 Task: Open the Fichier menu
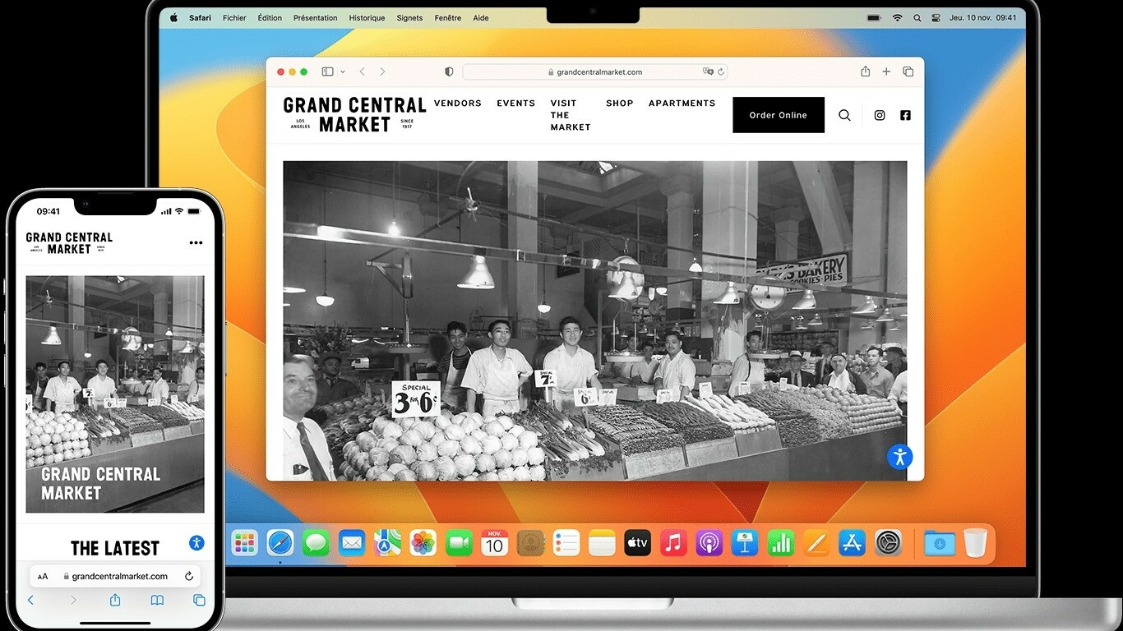[x=234, y=17]
